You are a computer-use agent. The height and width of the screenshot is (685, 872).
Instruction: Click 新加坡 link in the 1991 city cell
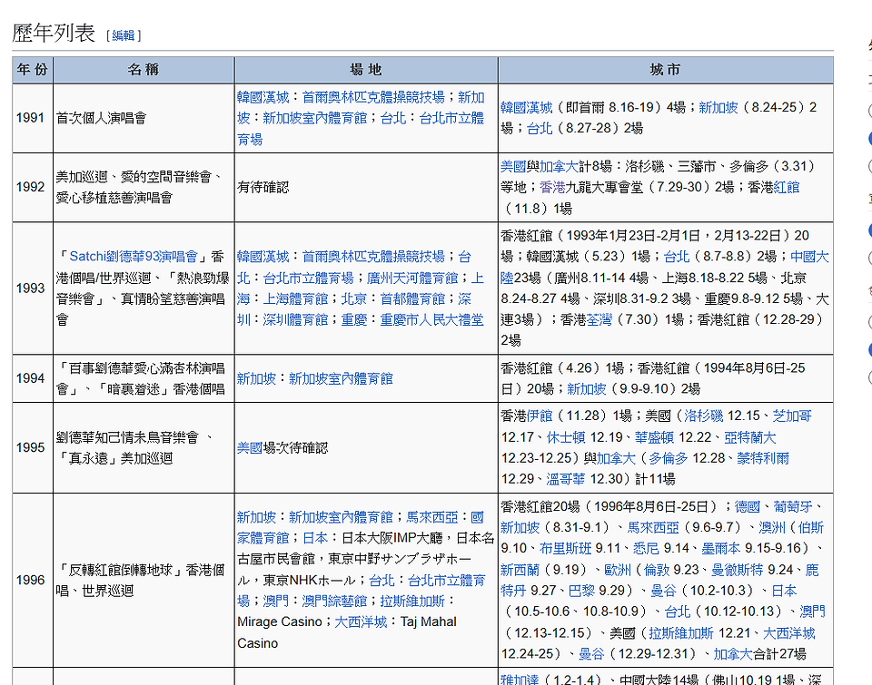pos(718,107)
